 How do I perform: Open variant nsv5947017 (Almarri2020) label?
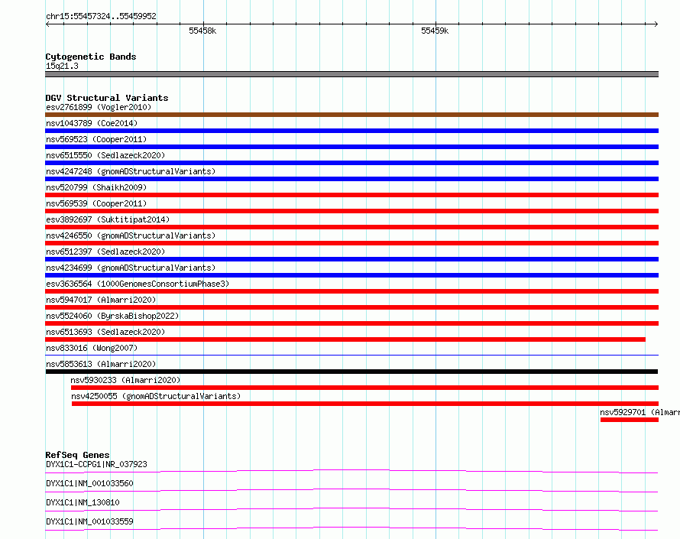coord(101,300)
